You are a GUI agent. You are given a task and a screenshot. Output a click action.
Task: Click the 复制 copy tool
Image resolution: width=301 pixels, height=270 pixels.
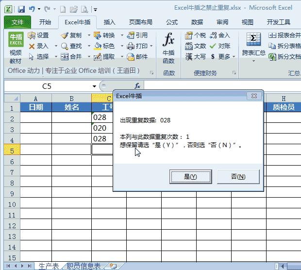[71, 35]
